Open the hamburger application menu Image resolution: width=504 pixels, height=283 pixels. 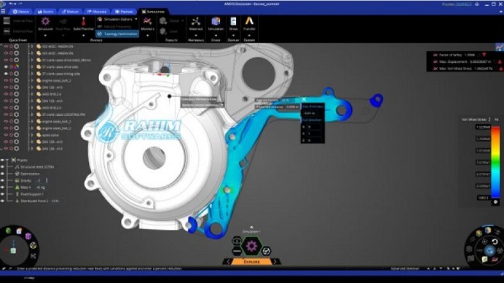[x=3, y=12]
